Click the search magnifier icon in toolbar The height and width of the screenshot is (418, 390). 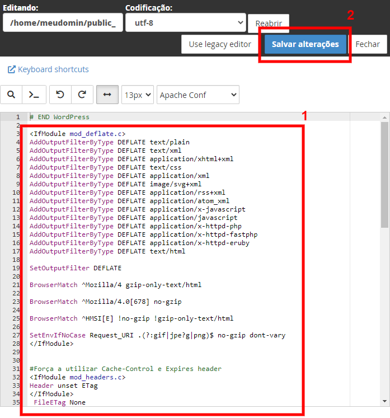pyautogui.click(x=11, y=95)
